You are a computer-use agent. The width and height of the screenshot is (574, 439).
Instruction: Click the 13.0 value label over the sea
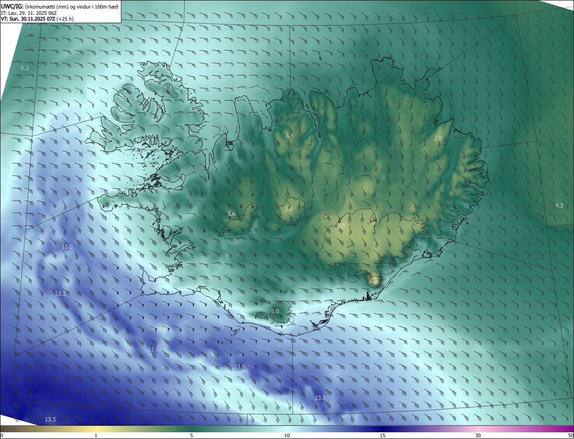click(x=67, y=246)
